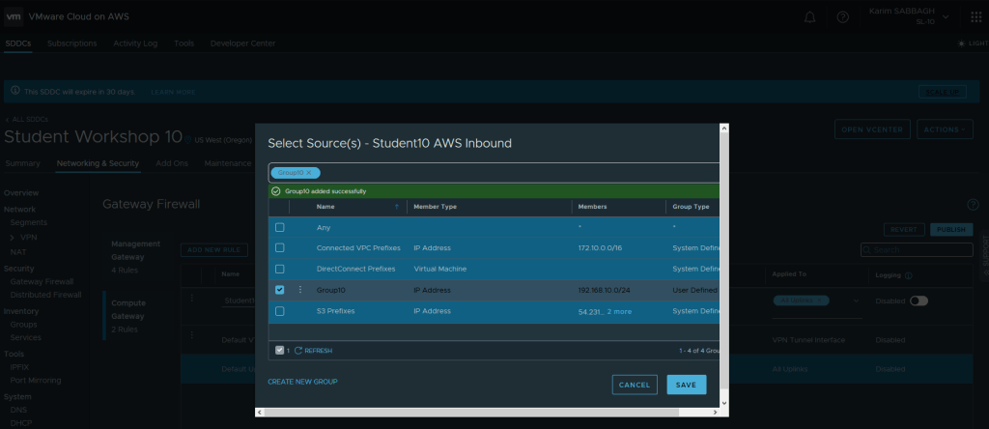Click the VMware vm logo
The image size is (989, 429).
click(14, 16)
